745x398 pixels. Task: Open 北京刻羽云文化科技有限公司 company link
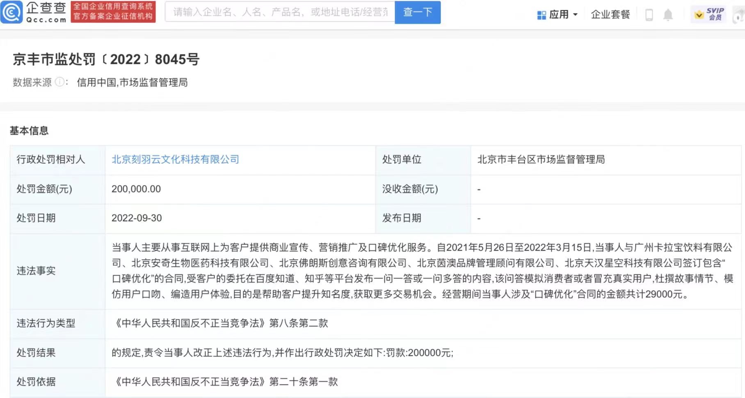coord(175,159)
